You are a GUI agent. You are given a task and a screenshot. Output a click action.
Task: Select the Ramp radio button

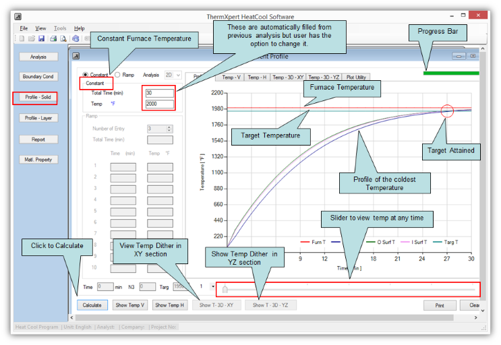117,75
